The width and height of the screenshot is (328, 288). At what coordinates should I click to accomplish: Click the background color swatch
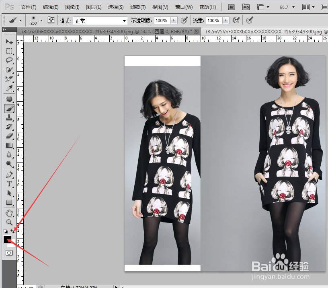(13, 245)
